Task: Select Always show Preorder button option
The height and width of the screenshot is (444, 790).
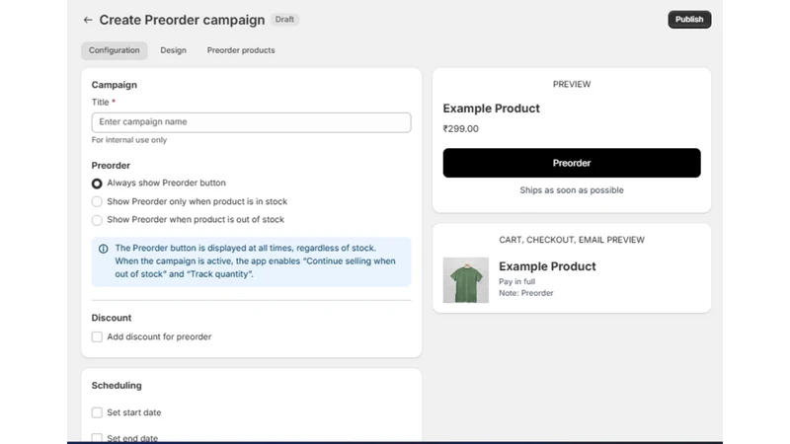Action: click(x=97, y=184)
